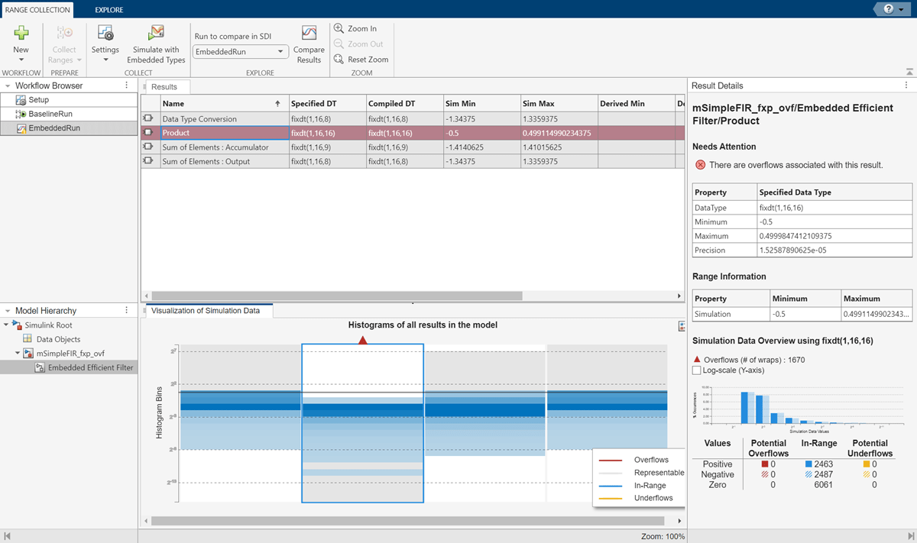Click Simulate with Embedded Types icon
917x543 pixels.
[156, 34]
